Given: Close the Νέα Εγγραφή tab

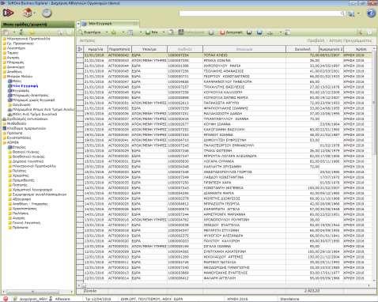Looking at the screenshot, I should (x=135, y=24).
